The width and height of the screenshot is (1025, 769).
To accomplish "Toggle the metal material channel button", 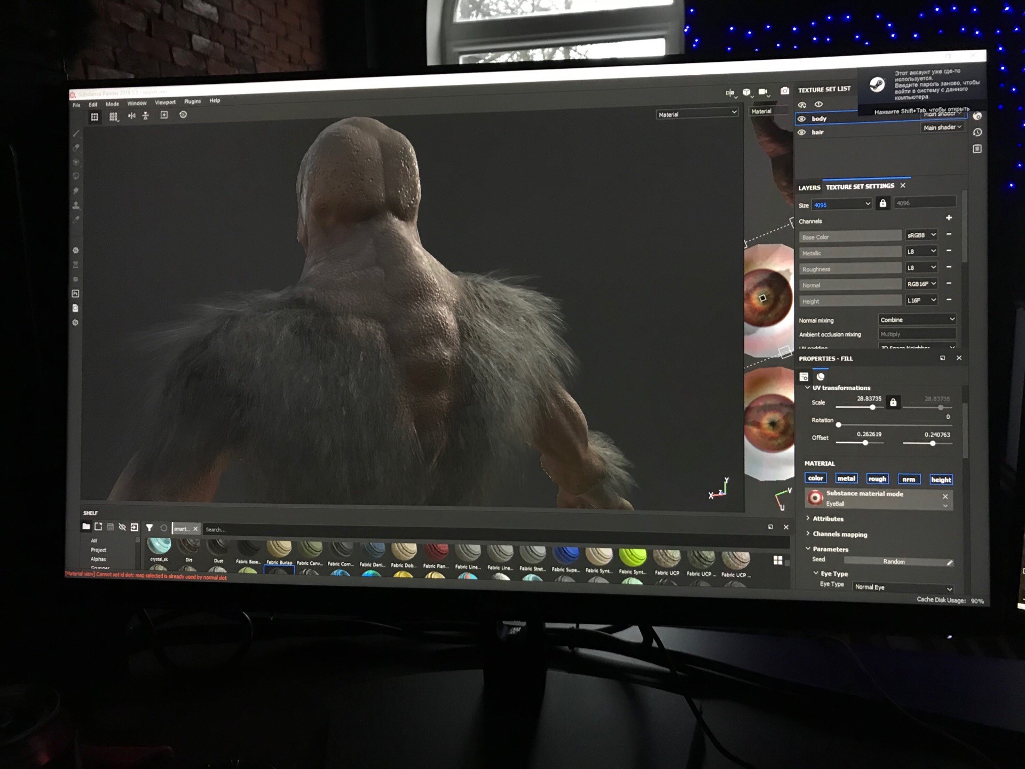I will click(x=846, y=479).
